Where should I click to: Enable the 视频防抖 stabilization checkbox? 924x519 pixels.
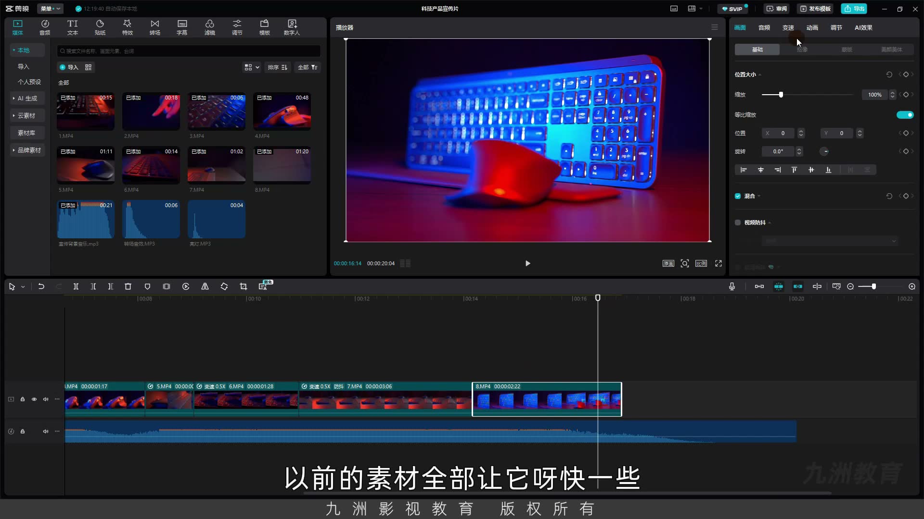(738, 222)
